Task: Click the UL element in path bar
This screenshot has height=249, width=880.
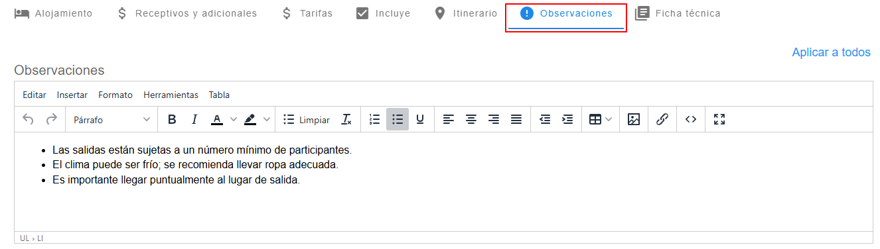Action: [25, 238]
